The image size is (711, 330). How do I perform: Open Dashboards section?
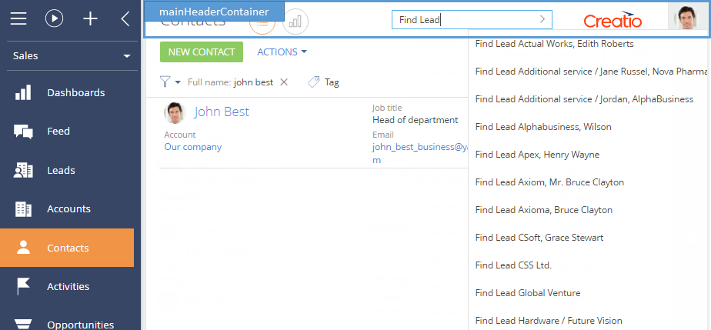[x=75, y=92]
